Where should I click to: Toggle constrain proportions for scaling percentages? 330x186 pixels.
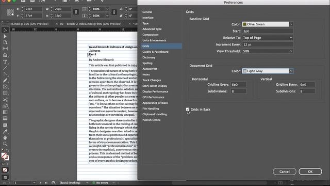tap(114, 12)
